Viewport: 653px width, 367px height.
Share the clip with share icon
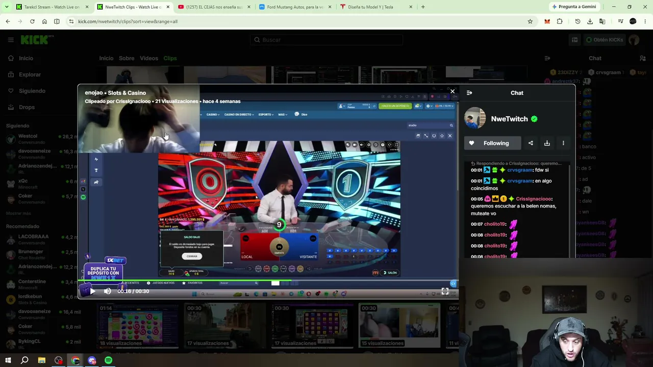pos(531,143)
